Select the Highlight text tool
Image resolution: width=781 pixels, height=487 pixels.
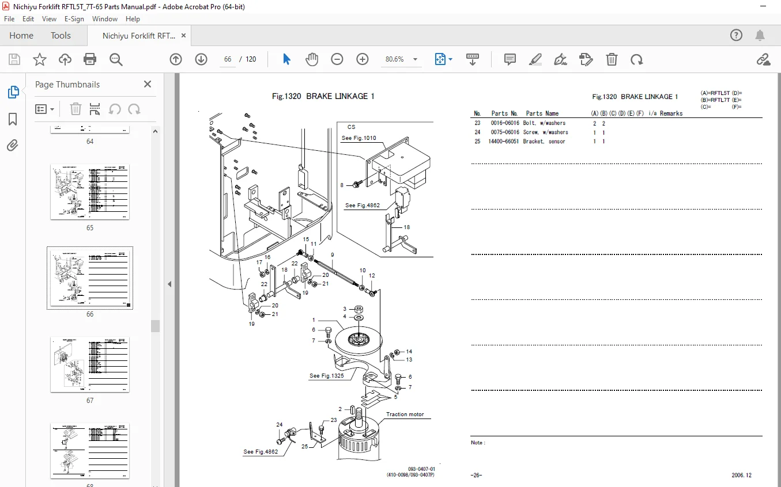pos(535,59)
